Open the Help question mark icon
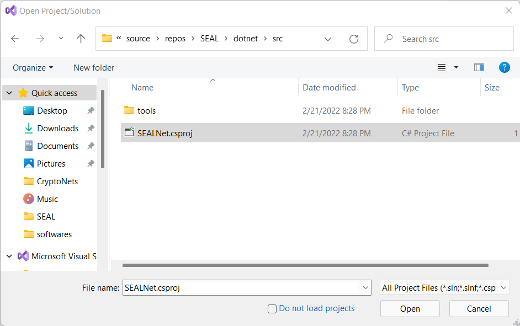The height and width of the screenshot is (326, 520). point(504,67)
